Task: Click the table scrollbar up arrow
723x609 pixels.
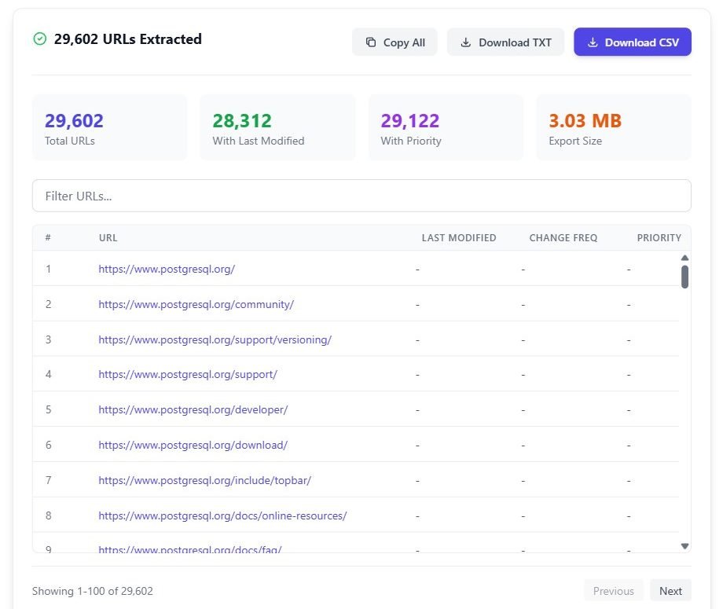Action: (x=684, y=258)
